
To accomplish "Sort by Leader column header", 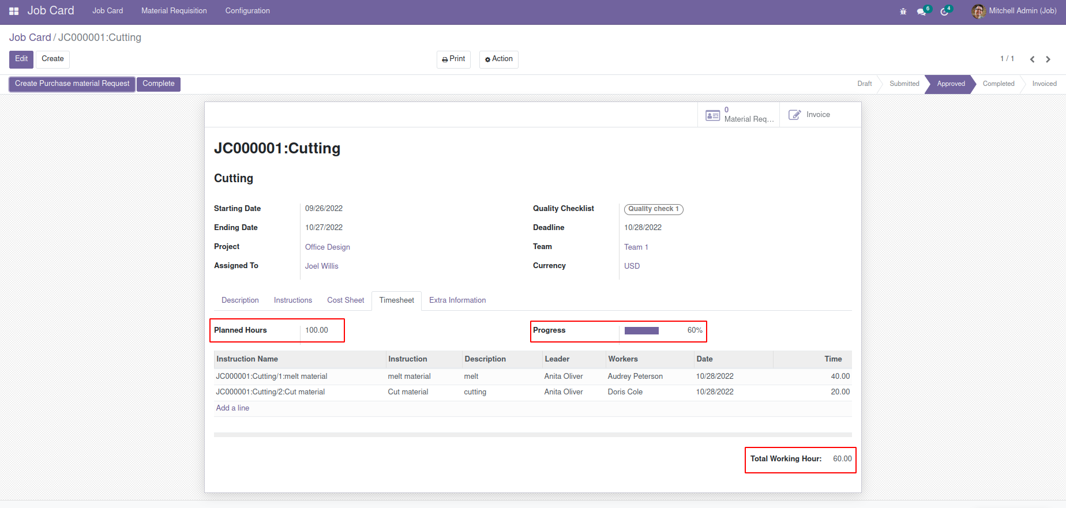I will click(573, 359).
